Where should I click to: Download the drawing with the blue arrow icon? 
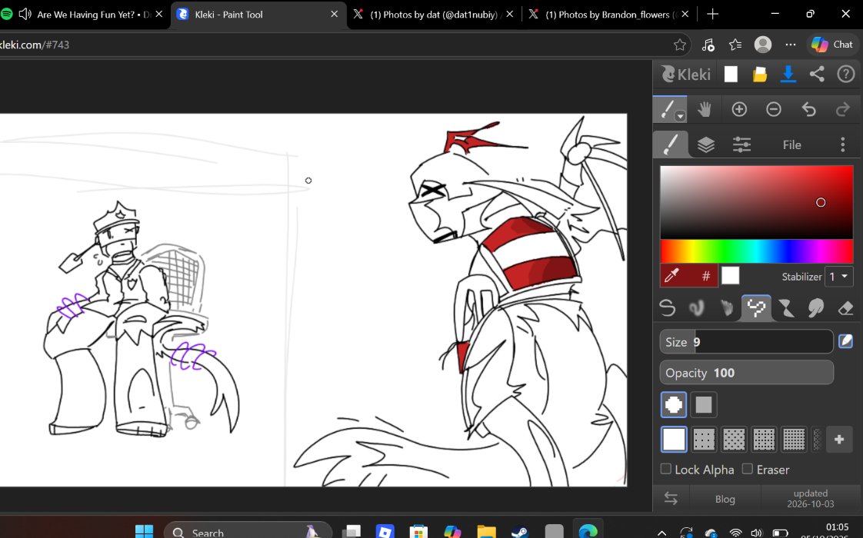pyautogui.click(x=788, y=75)
